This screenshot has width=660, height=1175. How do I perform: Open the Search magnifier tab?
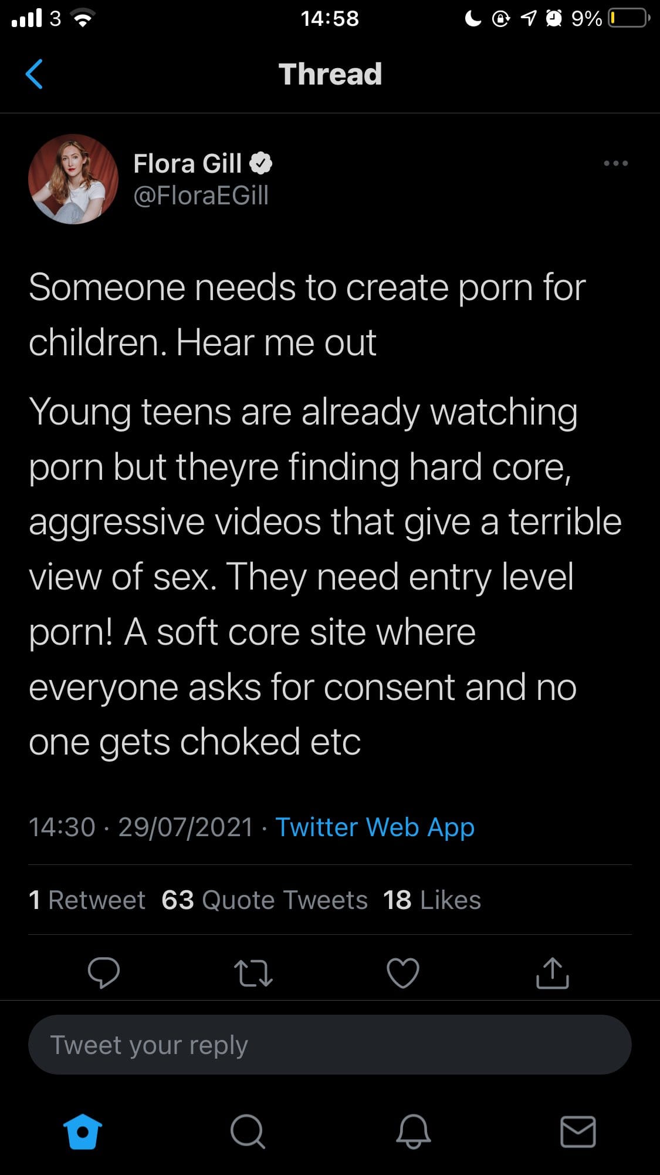[x=248, y=1131]
